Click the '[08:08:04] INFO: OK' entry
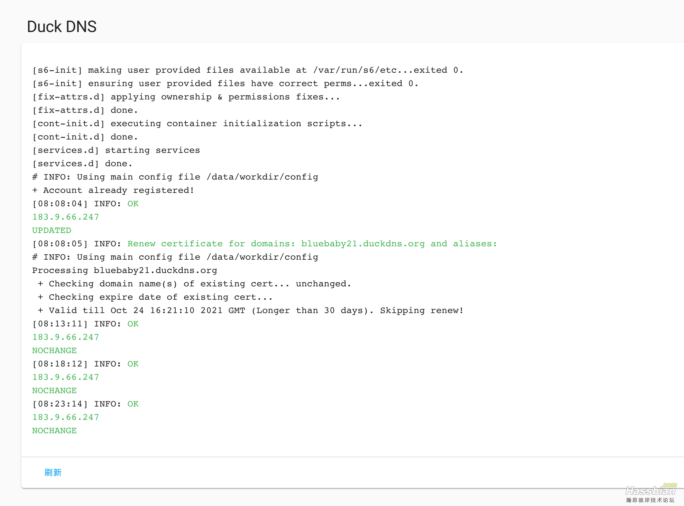This screenshot has height=506, width=684. pos(85,204)
